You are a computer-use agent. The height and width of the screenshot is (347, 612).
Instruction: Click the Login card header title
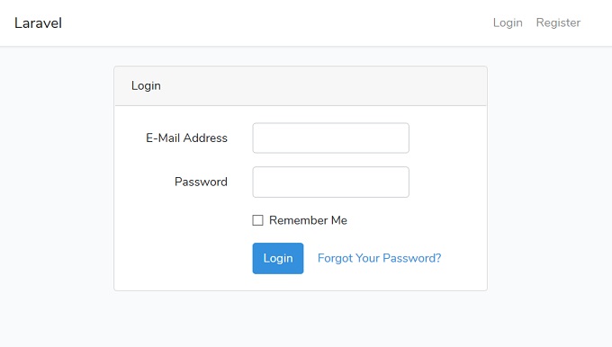pyautogui.click(x=146, y=85)
